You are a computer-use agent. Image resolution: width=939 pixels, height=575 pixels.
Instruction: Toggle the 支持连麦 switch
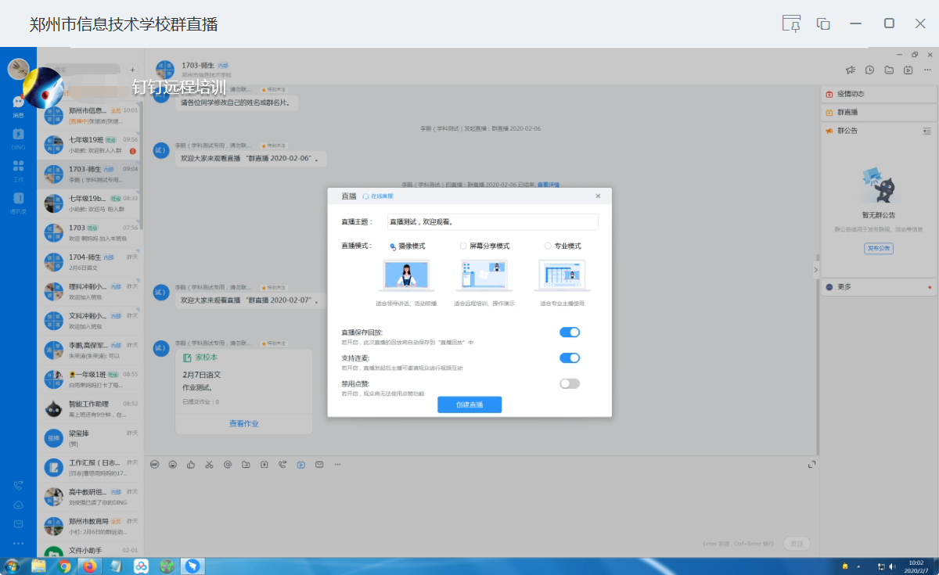(x=570, y=358)
